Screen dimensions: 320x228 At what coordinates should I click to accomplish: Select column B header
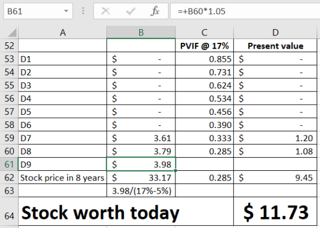click(x=141, y=33)
